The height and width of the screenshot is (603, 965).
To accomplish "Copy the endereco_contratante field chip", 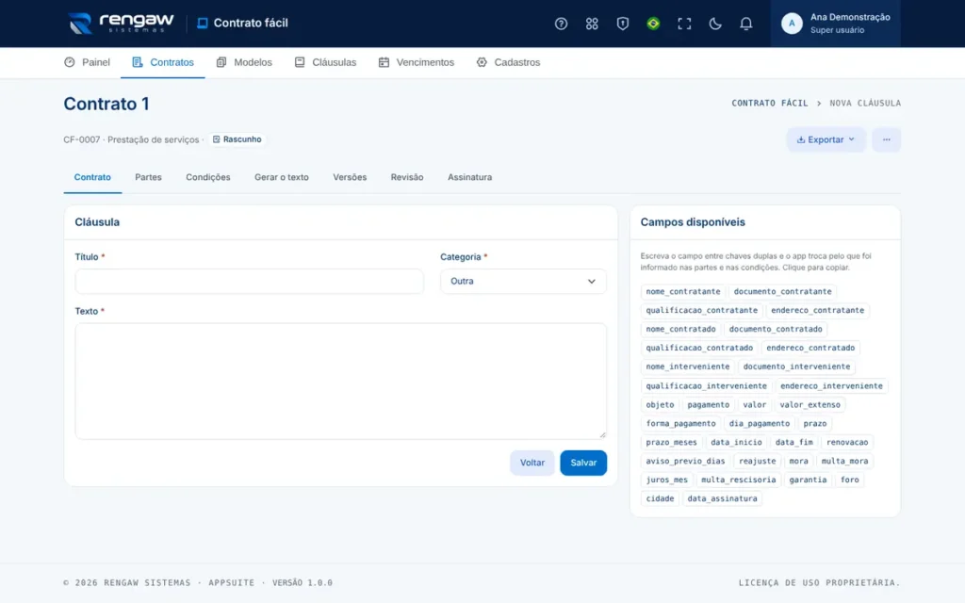I will coord(817,310).
